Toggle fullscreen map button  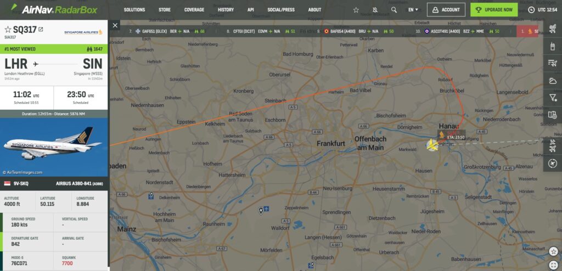click(553, 264)
